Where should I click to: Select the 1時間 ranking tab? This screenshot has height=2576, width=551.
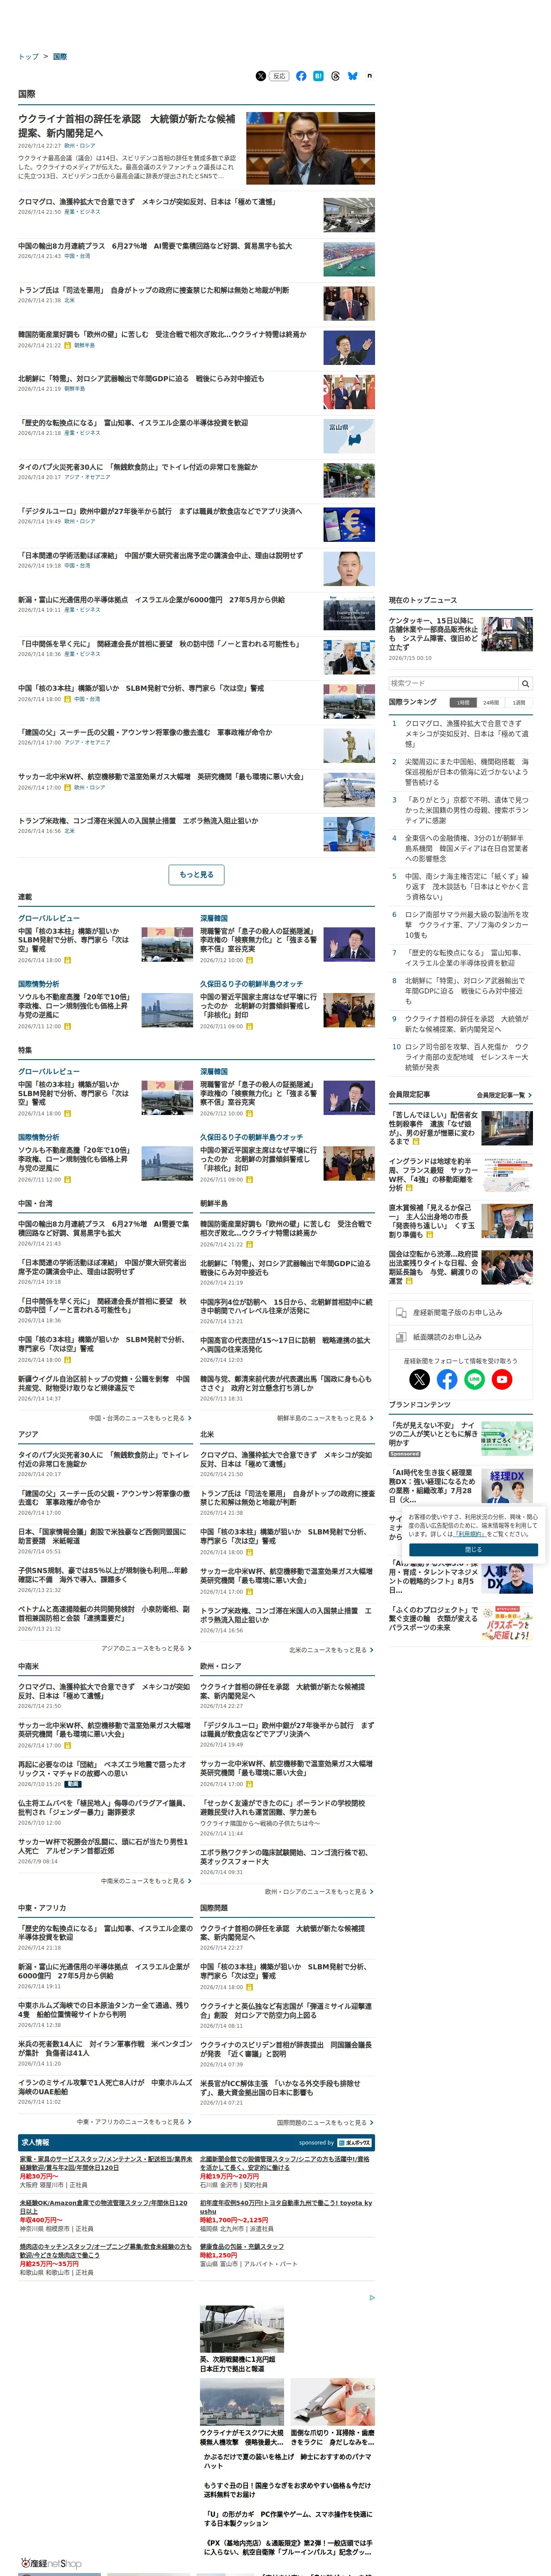coord(463,702)
